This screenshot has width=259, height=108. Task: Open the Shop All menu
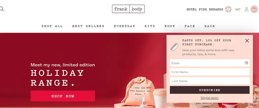[x=52, y=26]
